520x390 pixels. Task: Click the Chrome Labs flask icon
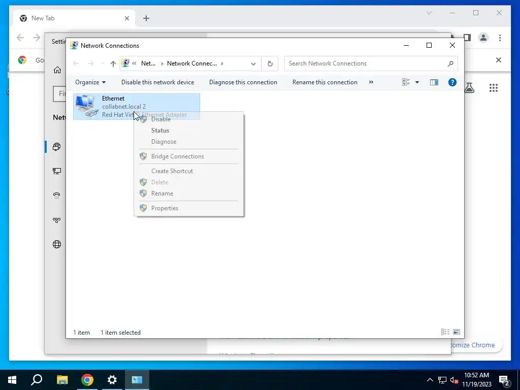pyautogui.click(x=469, y=88)
